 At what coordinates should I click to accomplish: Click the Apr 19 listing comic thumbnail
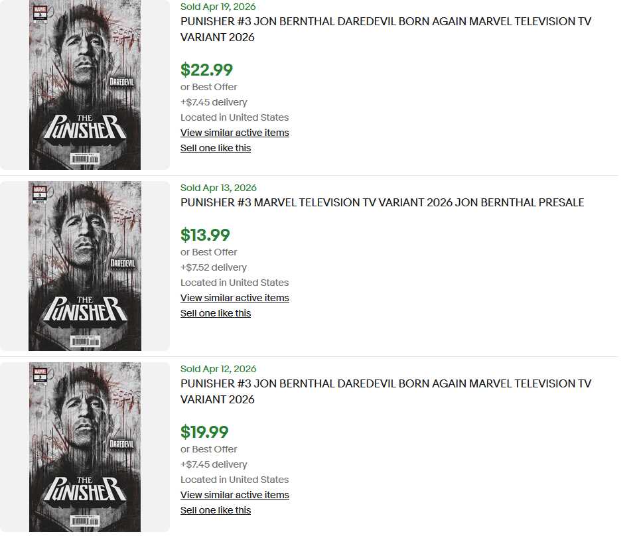(85, 85)
